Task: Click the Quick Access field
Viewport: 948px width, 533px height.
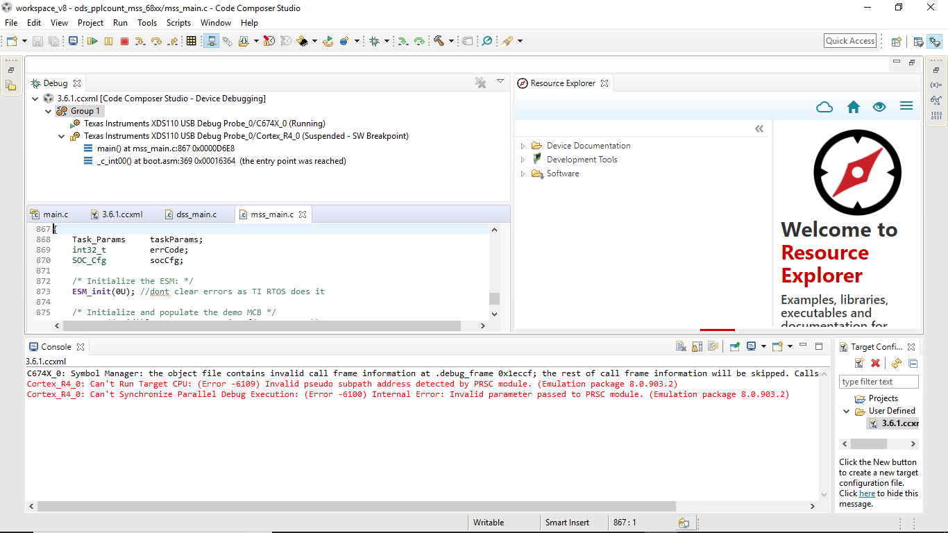Action: pyautogui.click(x=850, y=41)
